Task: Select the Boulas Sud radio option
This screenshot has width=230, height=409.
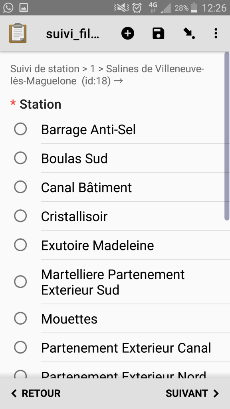Action: click(115, 158)
